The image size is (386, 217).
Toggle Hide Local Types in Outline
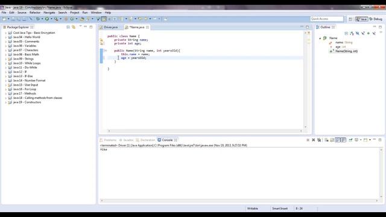[374, 33]
